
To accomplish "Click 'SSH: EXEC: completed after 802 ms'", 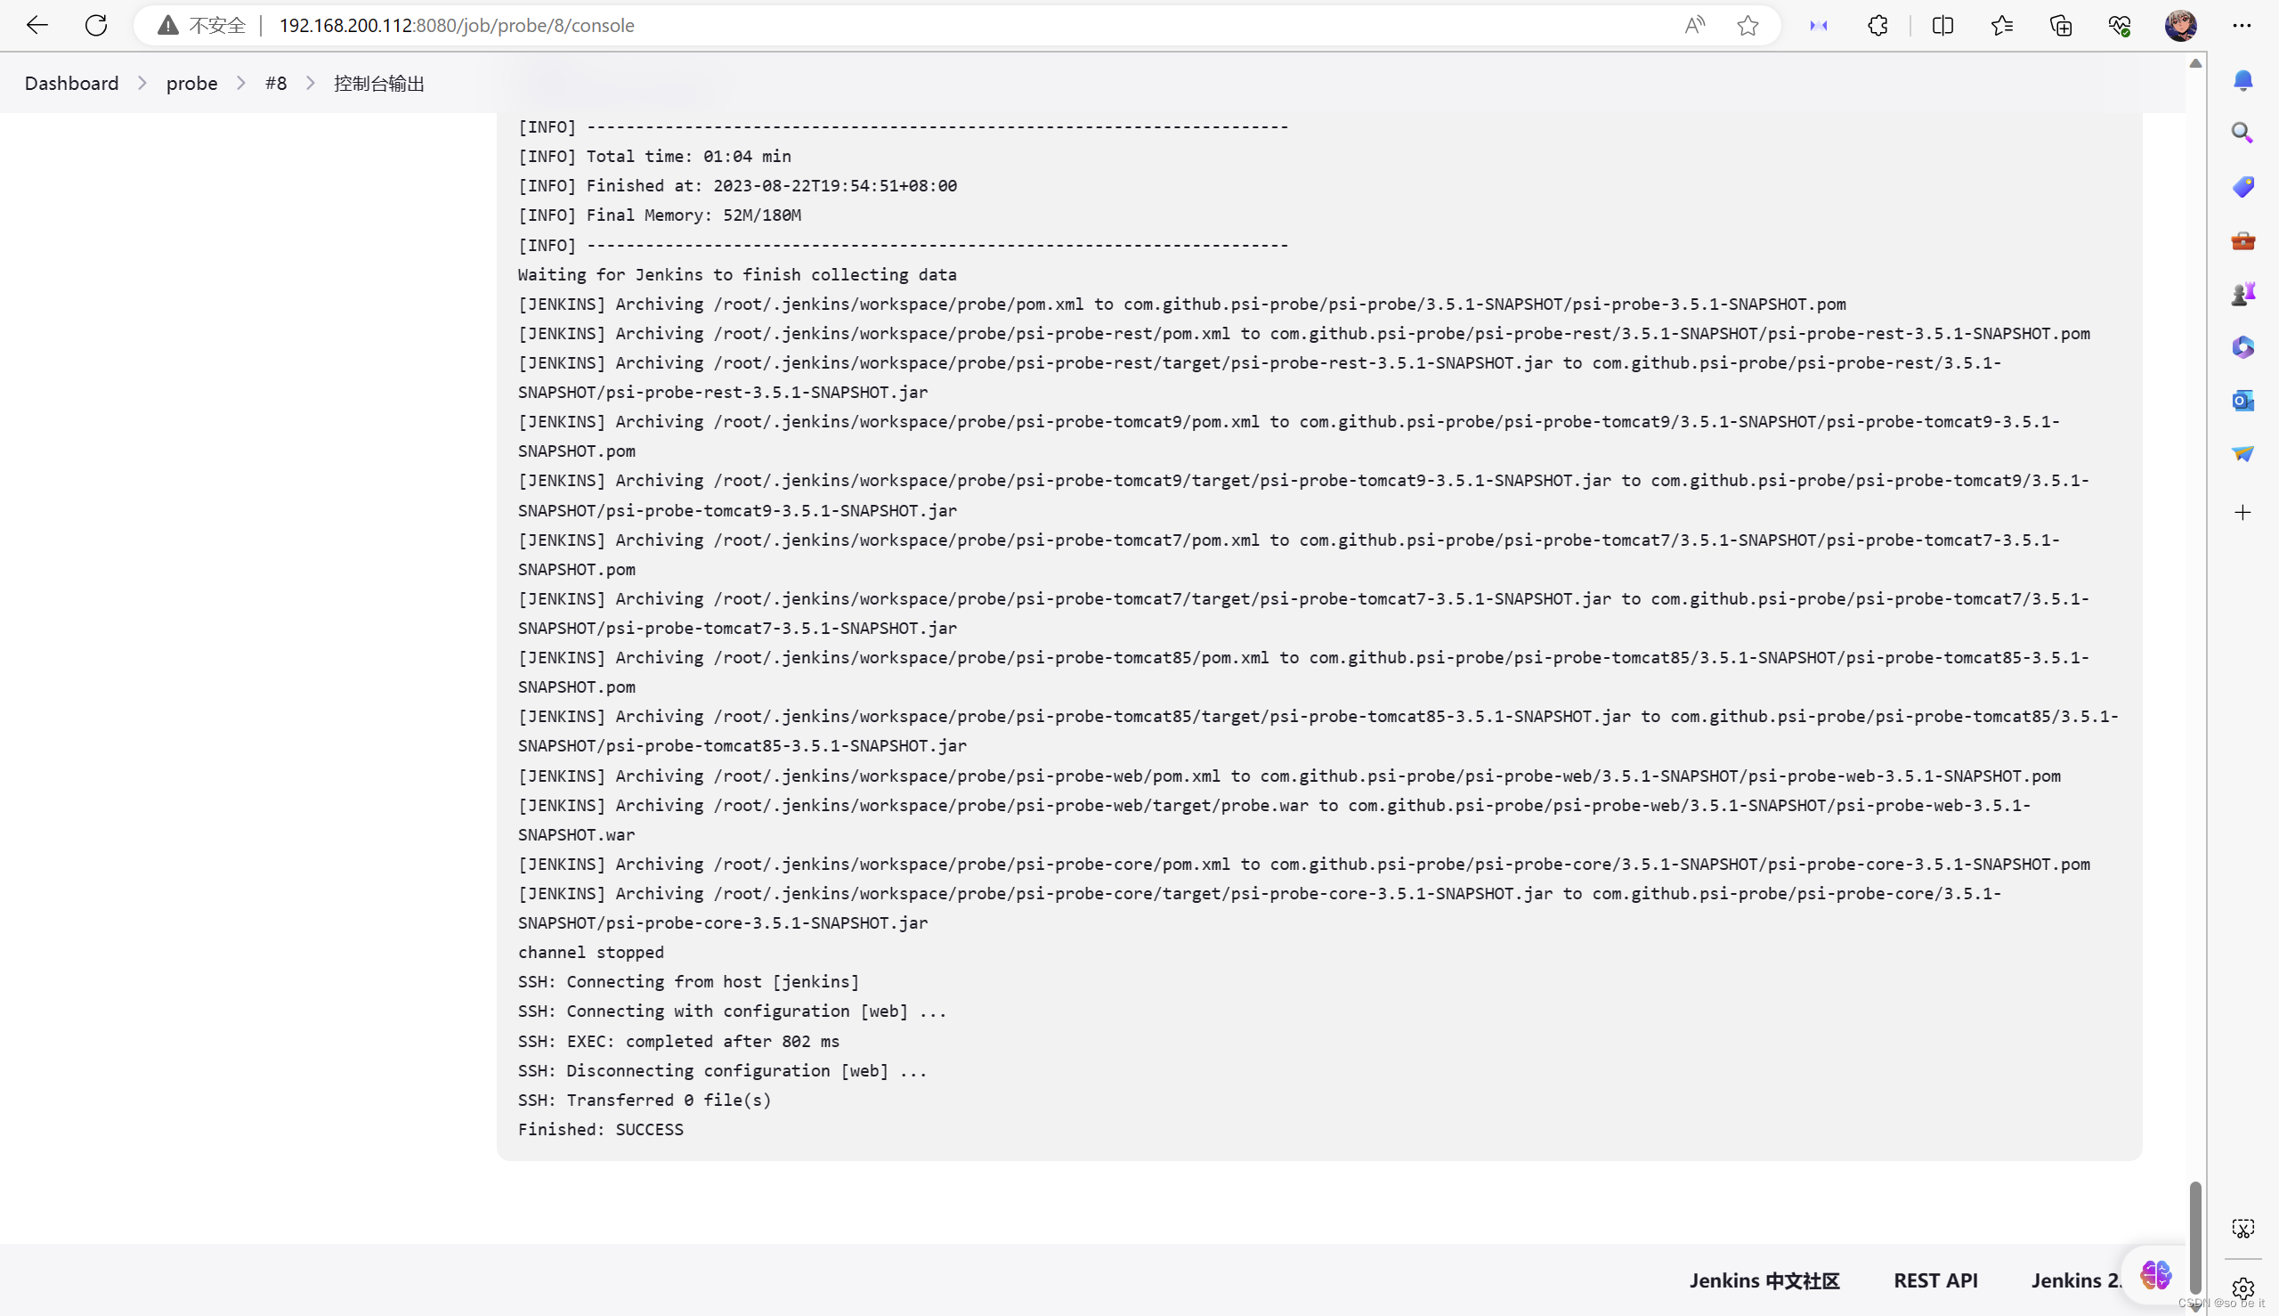I will [678, 1041].
